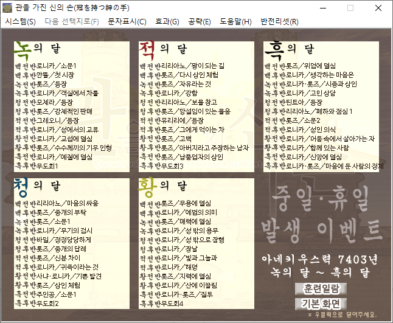
Task: Select 청후반 톳즈/강제적인 판매 entry
Action: (54, 111)
